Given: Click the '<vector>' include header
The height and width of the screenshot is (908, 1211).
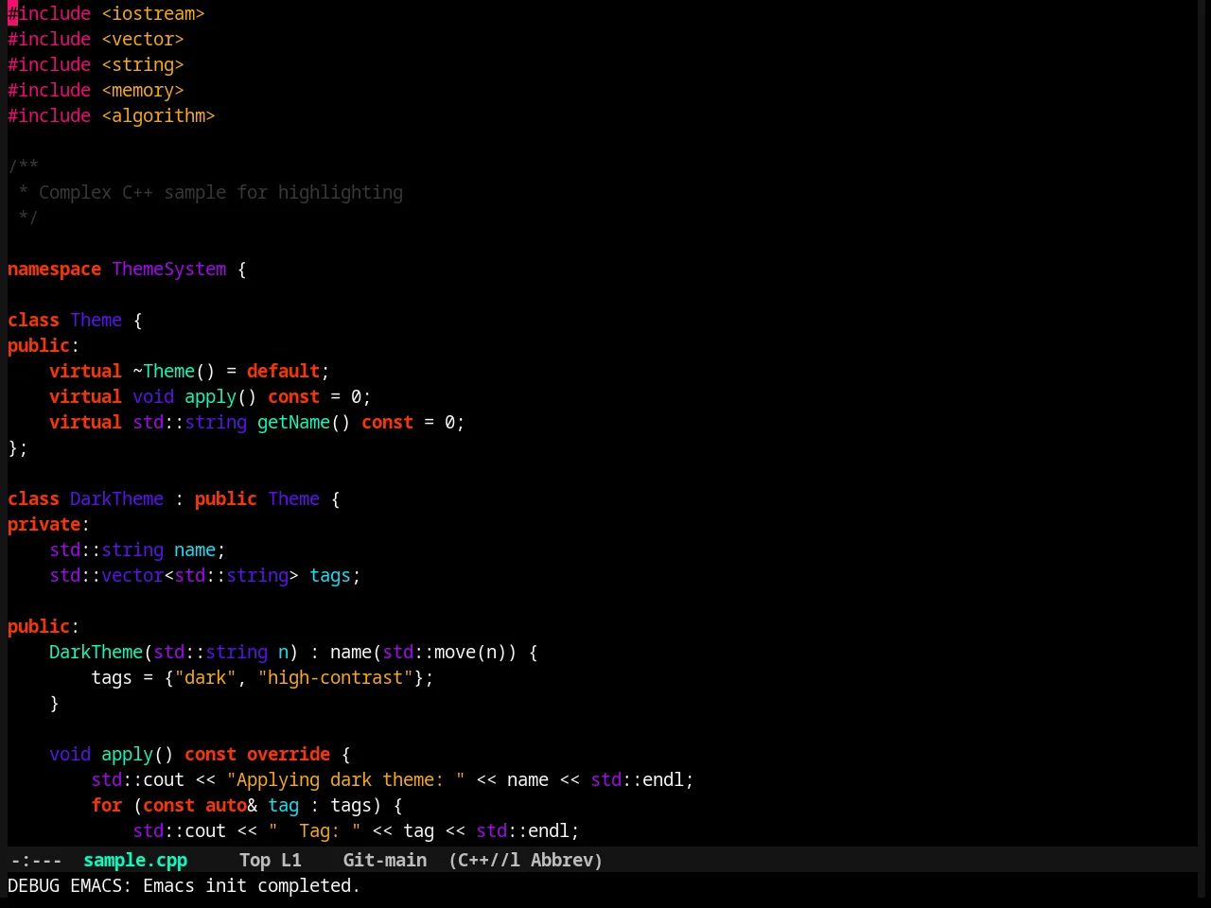Looking at the screenshot, I should click(x=143, y=39).
